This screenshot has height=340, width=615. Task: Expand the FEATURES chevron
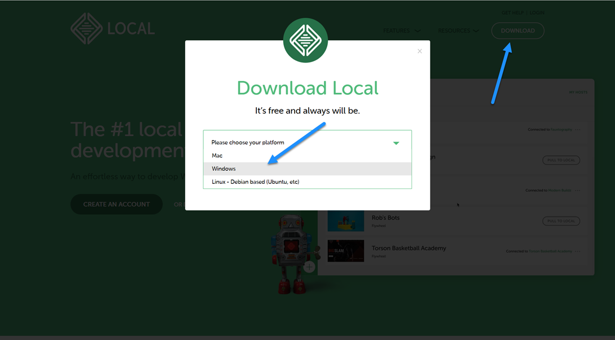[418, 31]
